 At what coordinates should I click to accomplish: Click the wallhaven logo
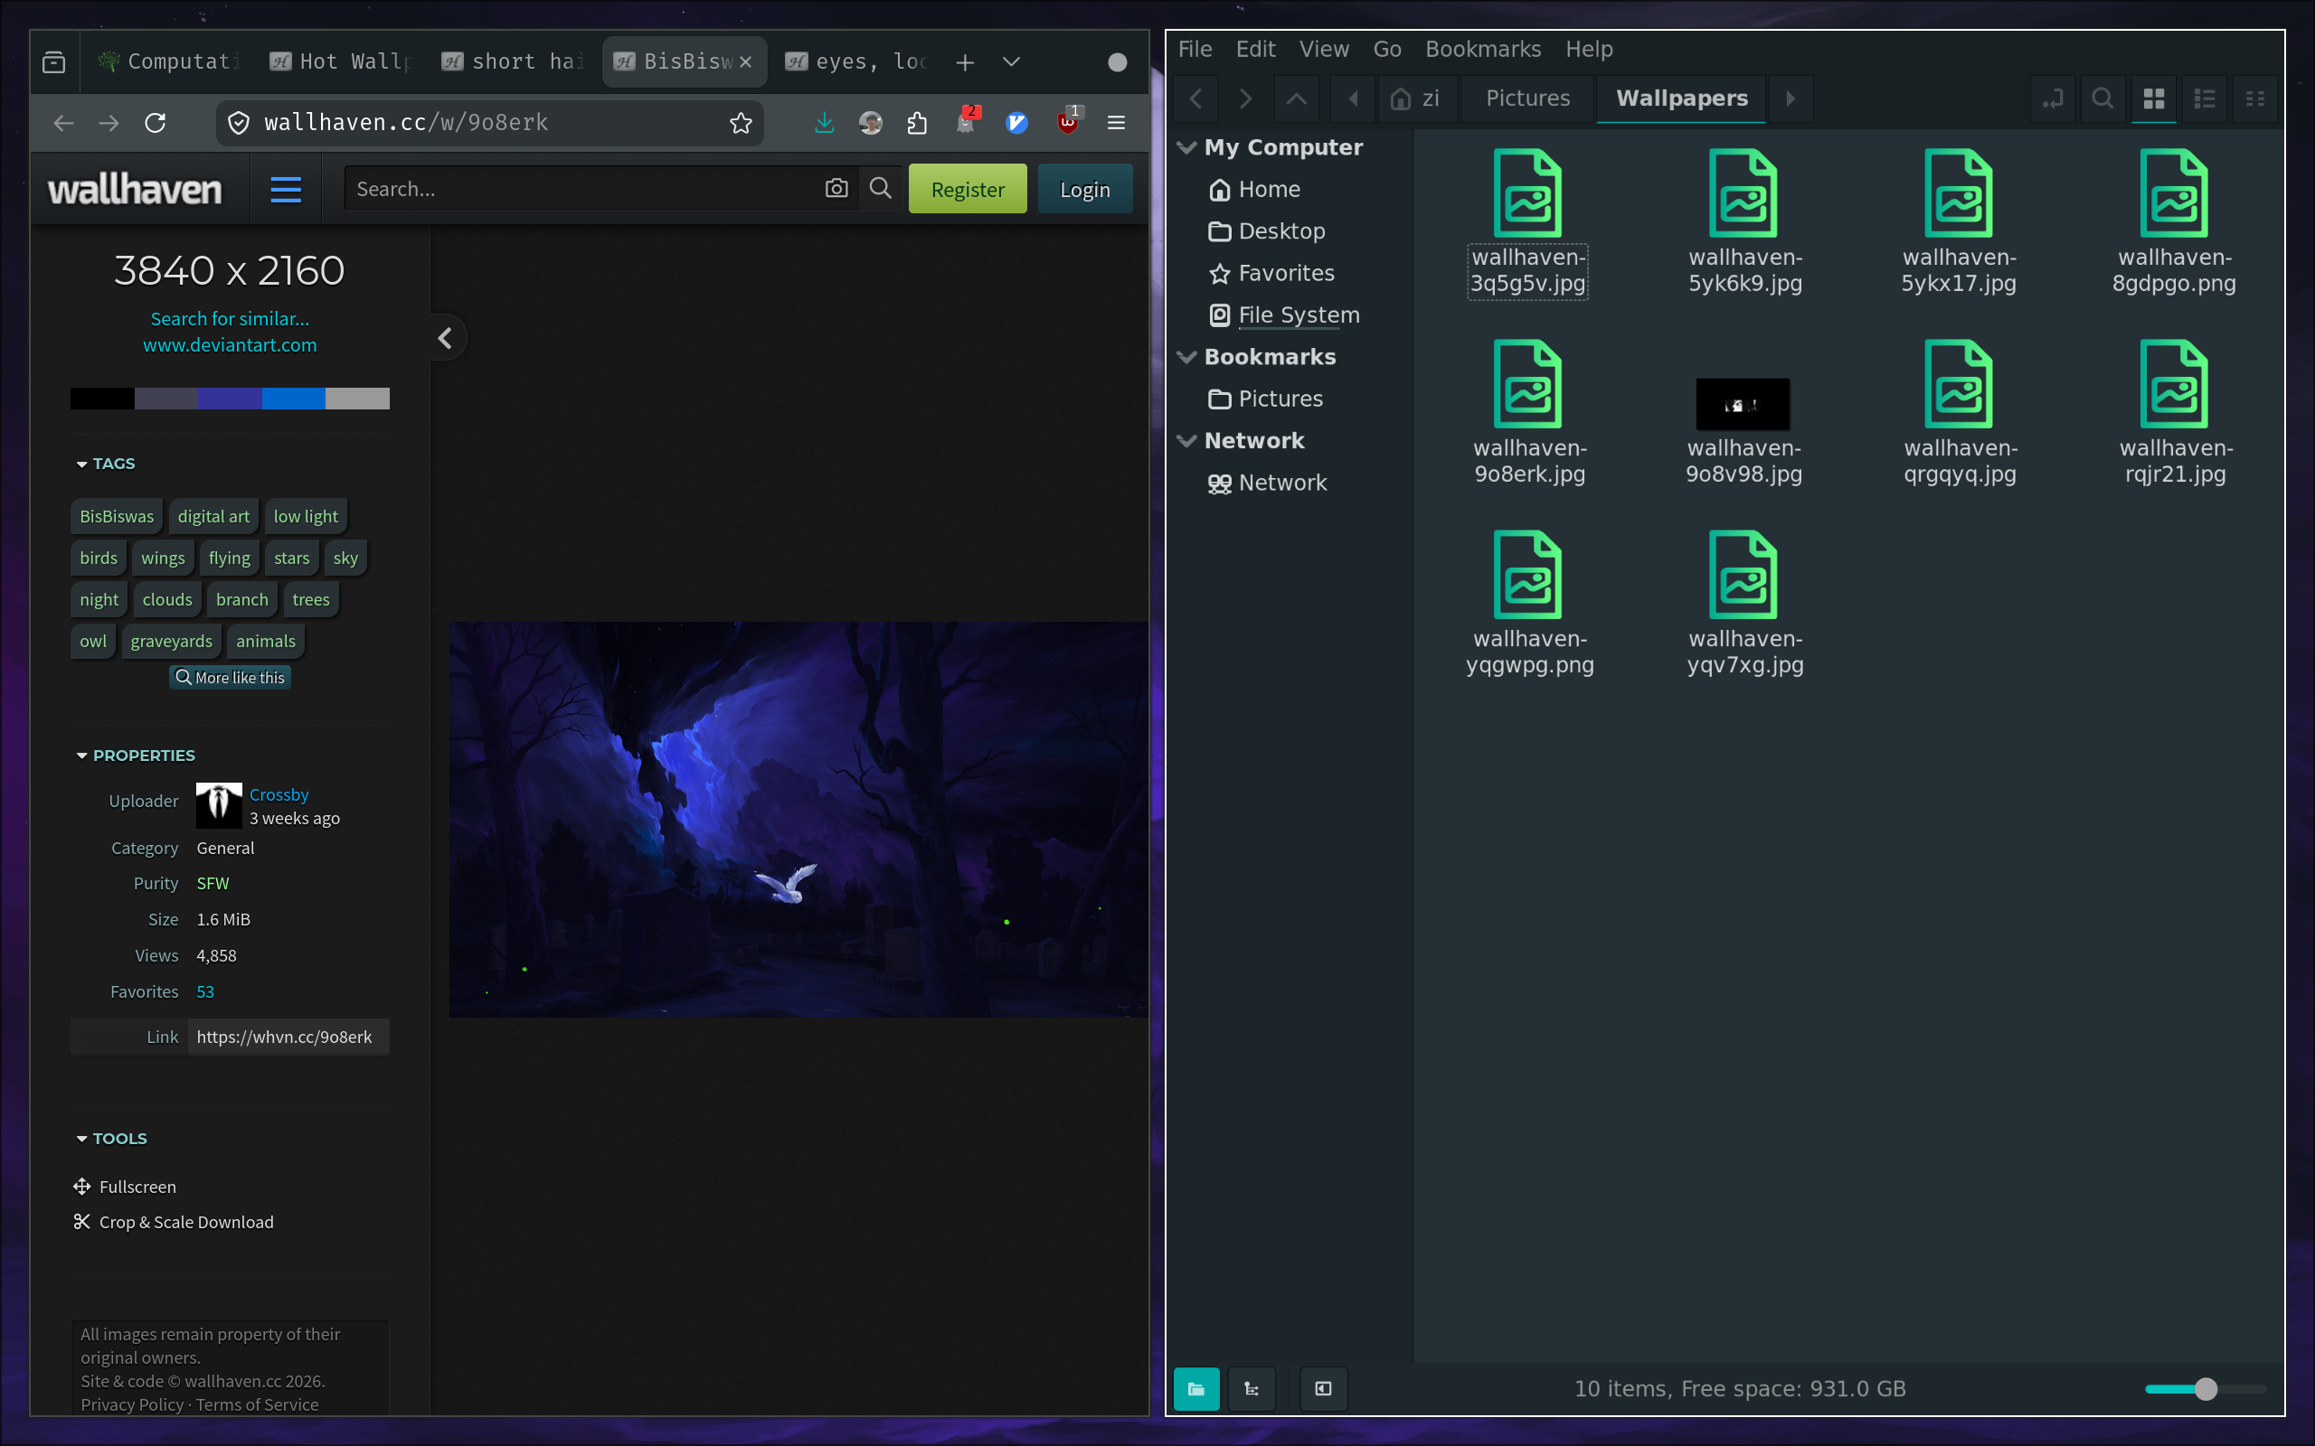tap(134, 190)
